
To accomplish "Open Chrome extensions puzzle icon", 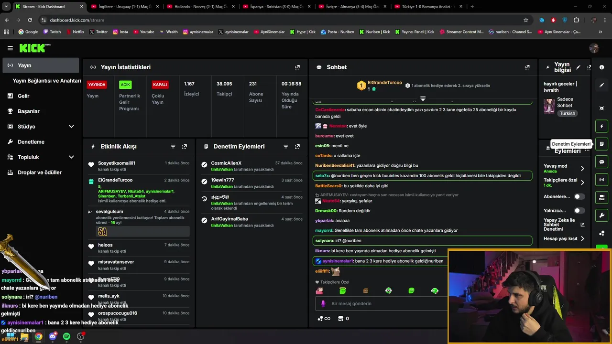I will click(x=576, y=20).
